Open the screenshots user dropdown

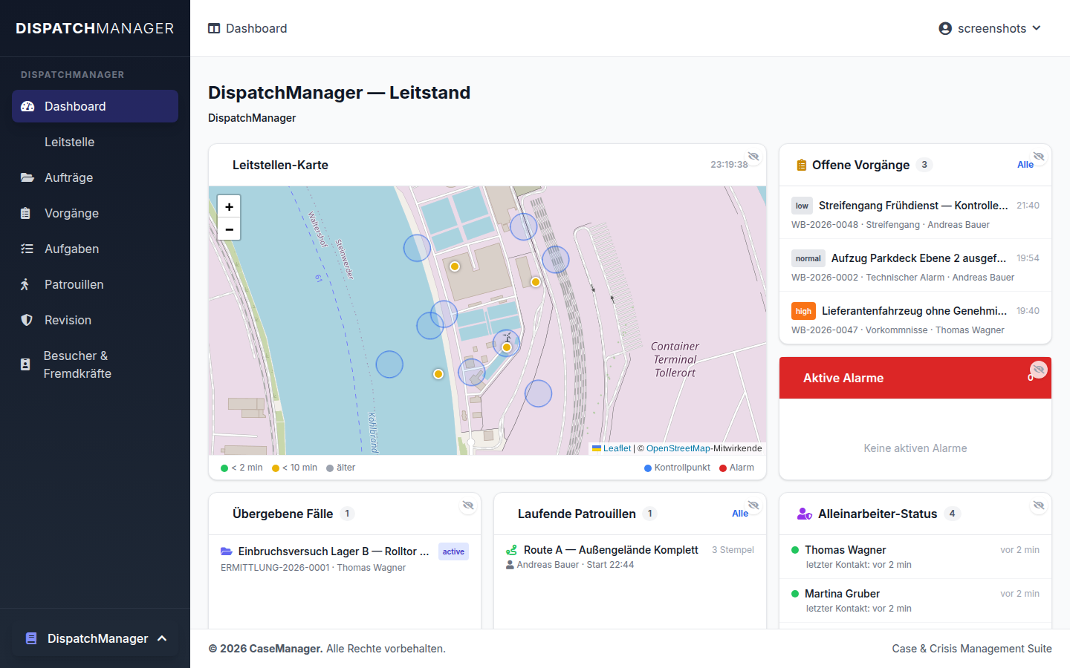[990, 28]
